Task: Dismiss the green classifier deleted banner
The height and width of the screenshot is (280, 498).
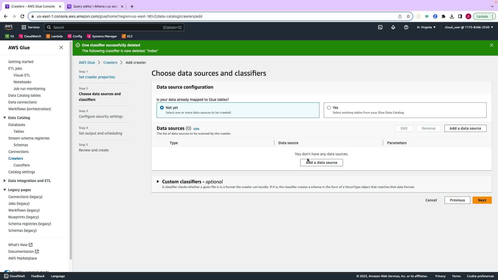Action: [491, 45]
